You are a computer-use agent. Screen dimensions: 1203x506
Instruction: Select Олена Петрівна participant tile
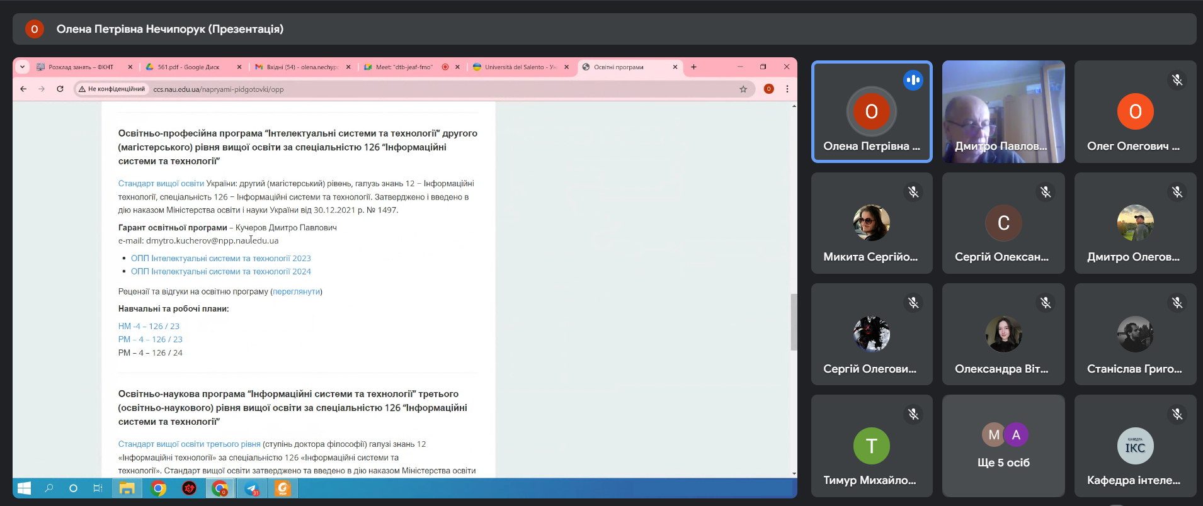tap(872, 112)
